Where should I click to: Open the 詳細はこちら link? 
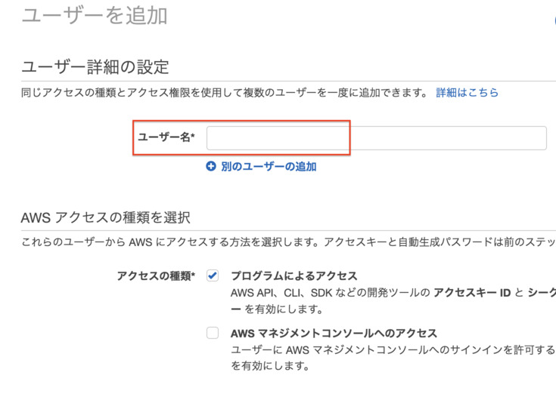click(x=467, y=92)
